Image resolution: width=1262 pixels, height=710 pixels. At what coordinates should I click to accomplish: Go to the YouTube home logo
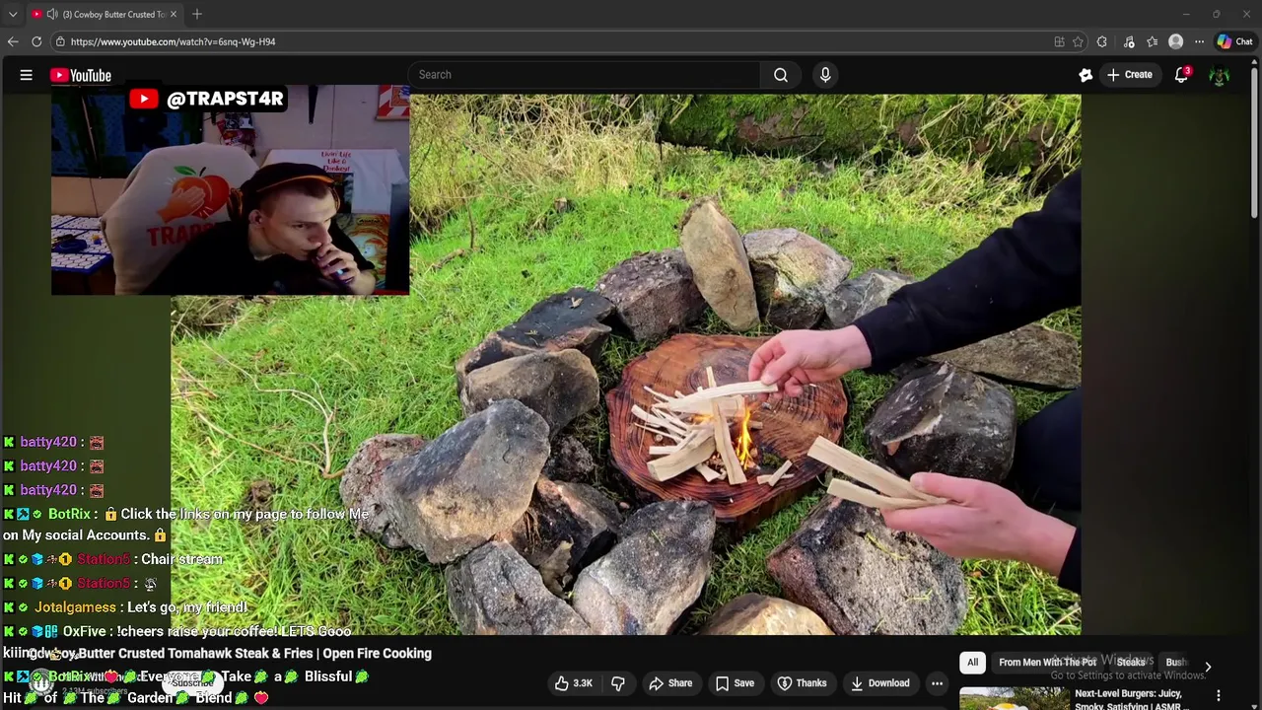(x=80, y=75)
